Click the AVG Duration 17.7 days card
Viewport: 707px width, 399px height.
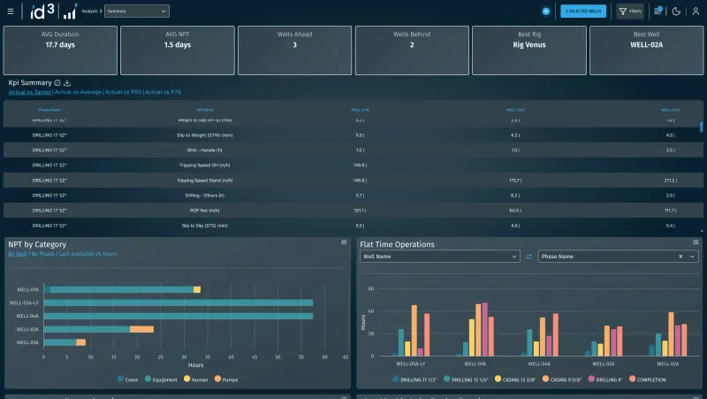pos(60,50)
